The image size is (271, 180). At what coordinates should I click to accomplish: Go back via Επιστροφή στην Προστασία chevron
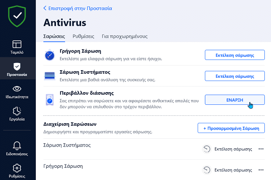click(x=45, y=8)
